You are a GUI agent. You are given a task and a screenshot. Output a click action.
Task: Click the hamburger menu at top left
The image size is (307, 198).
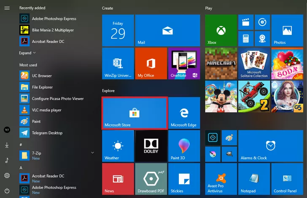(x=7, y=8)
